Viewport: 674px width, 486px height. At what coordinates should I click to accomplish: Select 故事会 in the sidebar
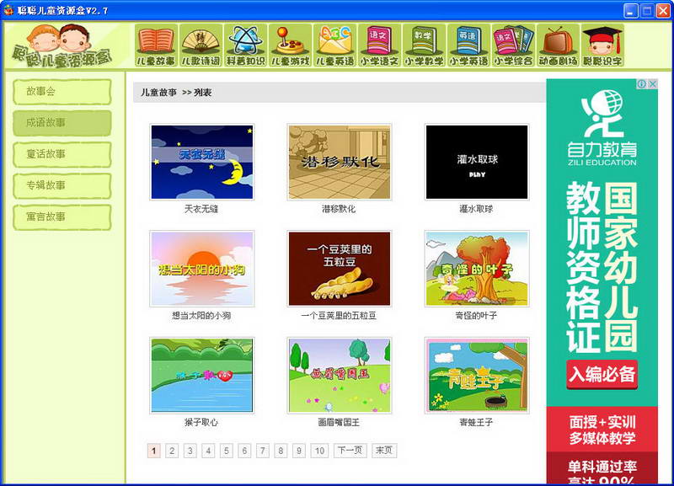[62, 92]
